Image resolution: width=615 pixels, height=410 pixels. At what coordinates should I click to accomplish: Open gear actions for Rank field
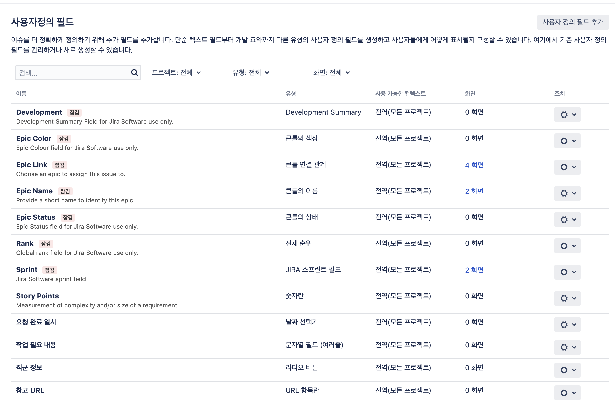[x=567, y=246]
